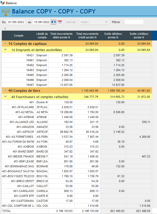Image resolution: width=157 pixels, height=214 pixels.
Task: Click the Balance app icon in title bar
Action: (3, 3)
